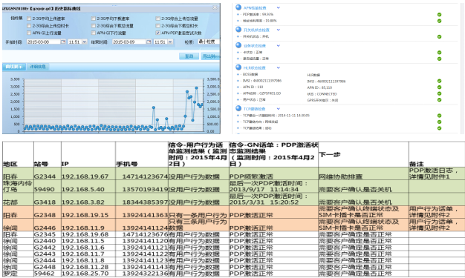
Task: Open the start time 11:51 dropdown
Action: pyautogui.click(x=85, y=42)
